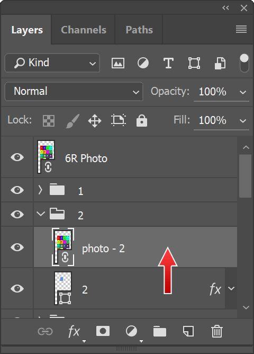Select the 6R Photo layer thumbnail
The width and height of the screenshot is (254, 354).
tap(46, 157)
